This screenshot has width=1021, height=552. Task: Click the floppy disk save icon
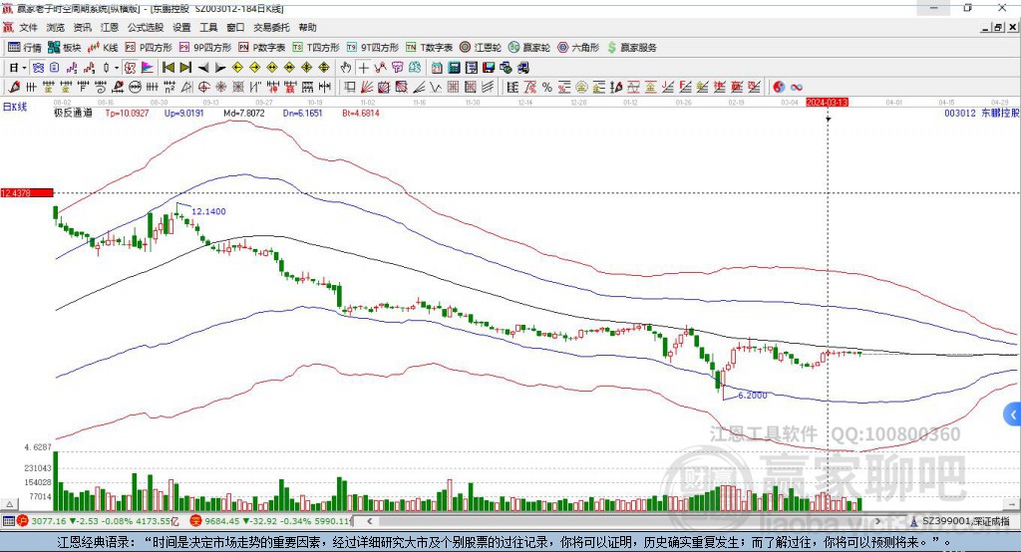coord(489,68)
